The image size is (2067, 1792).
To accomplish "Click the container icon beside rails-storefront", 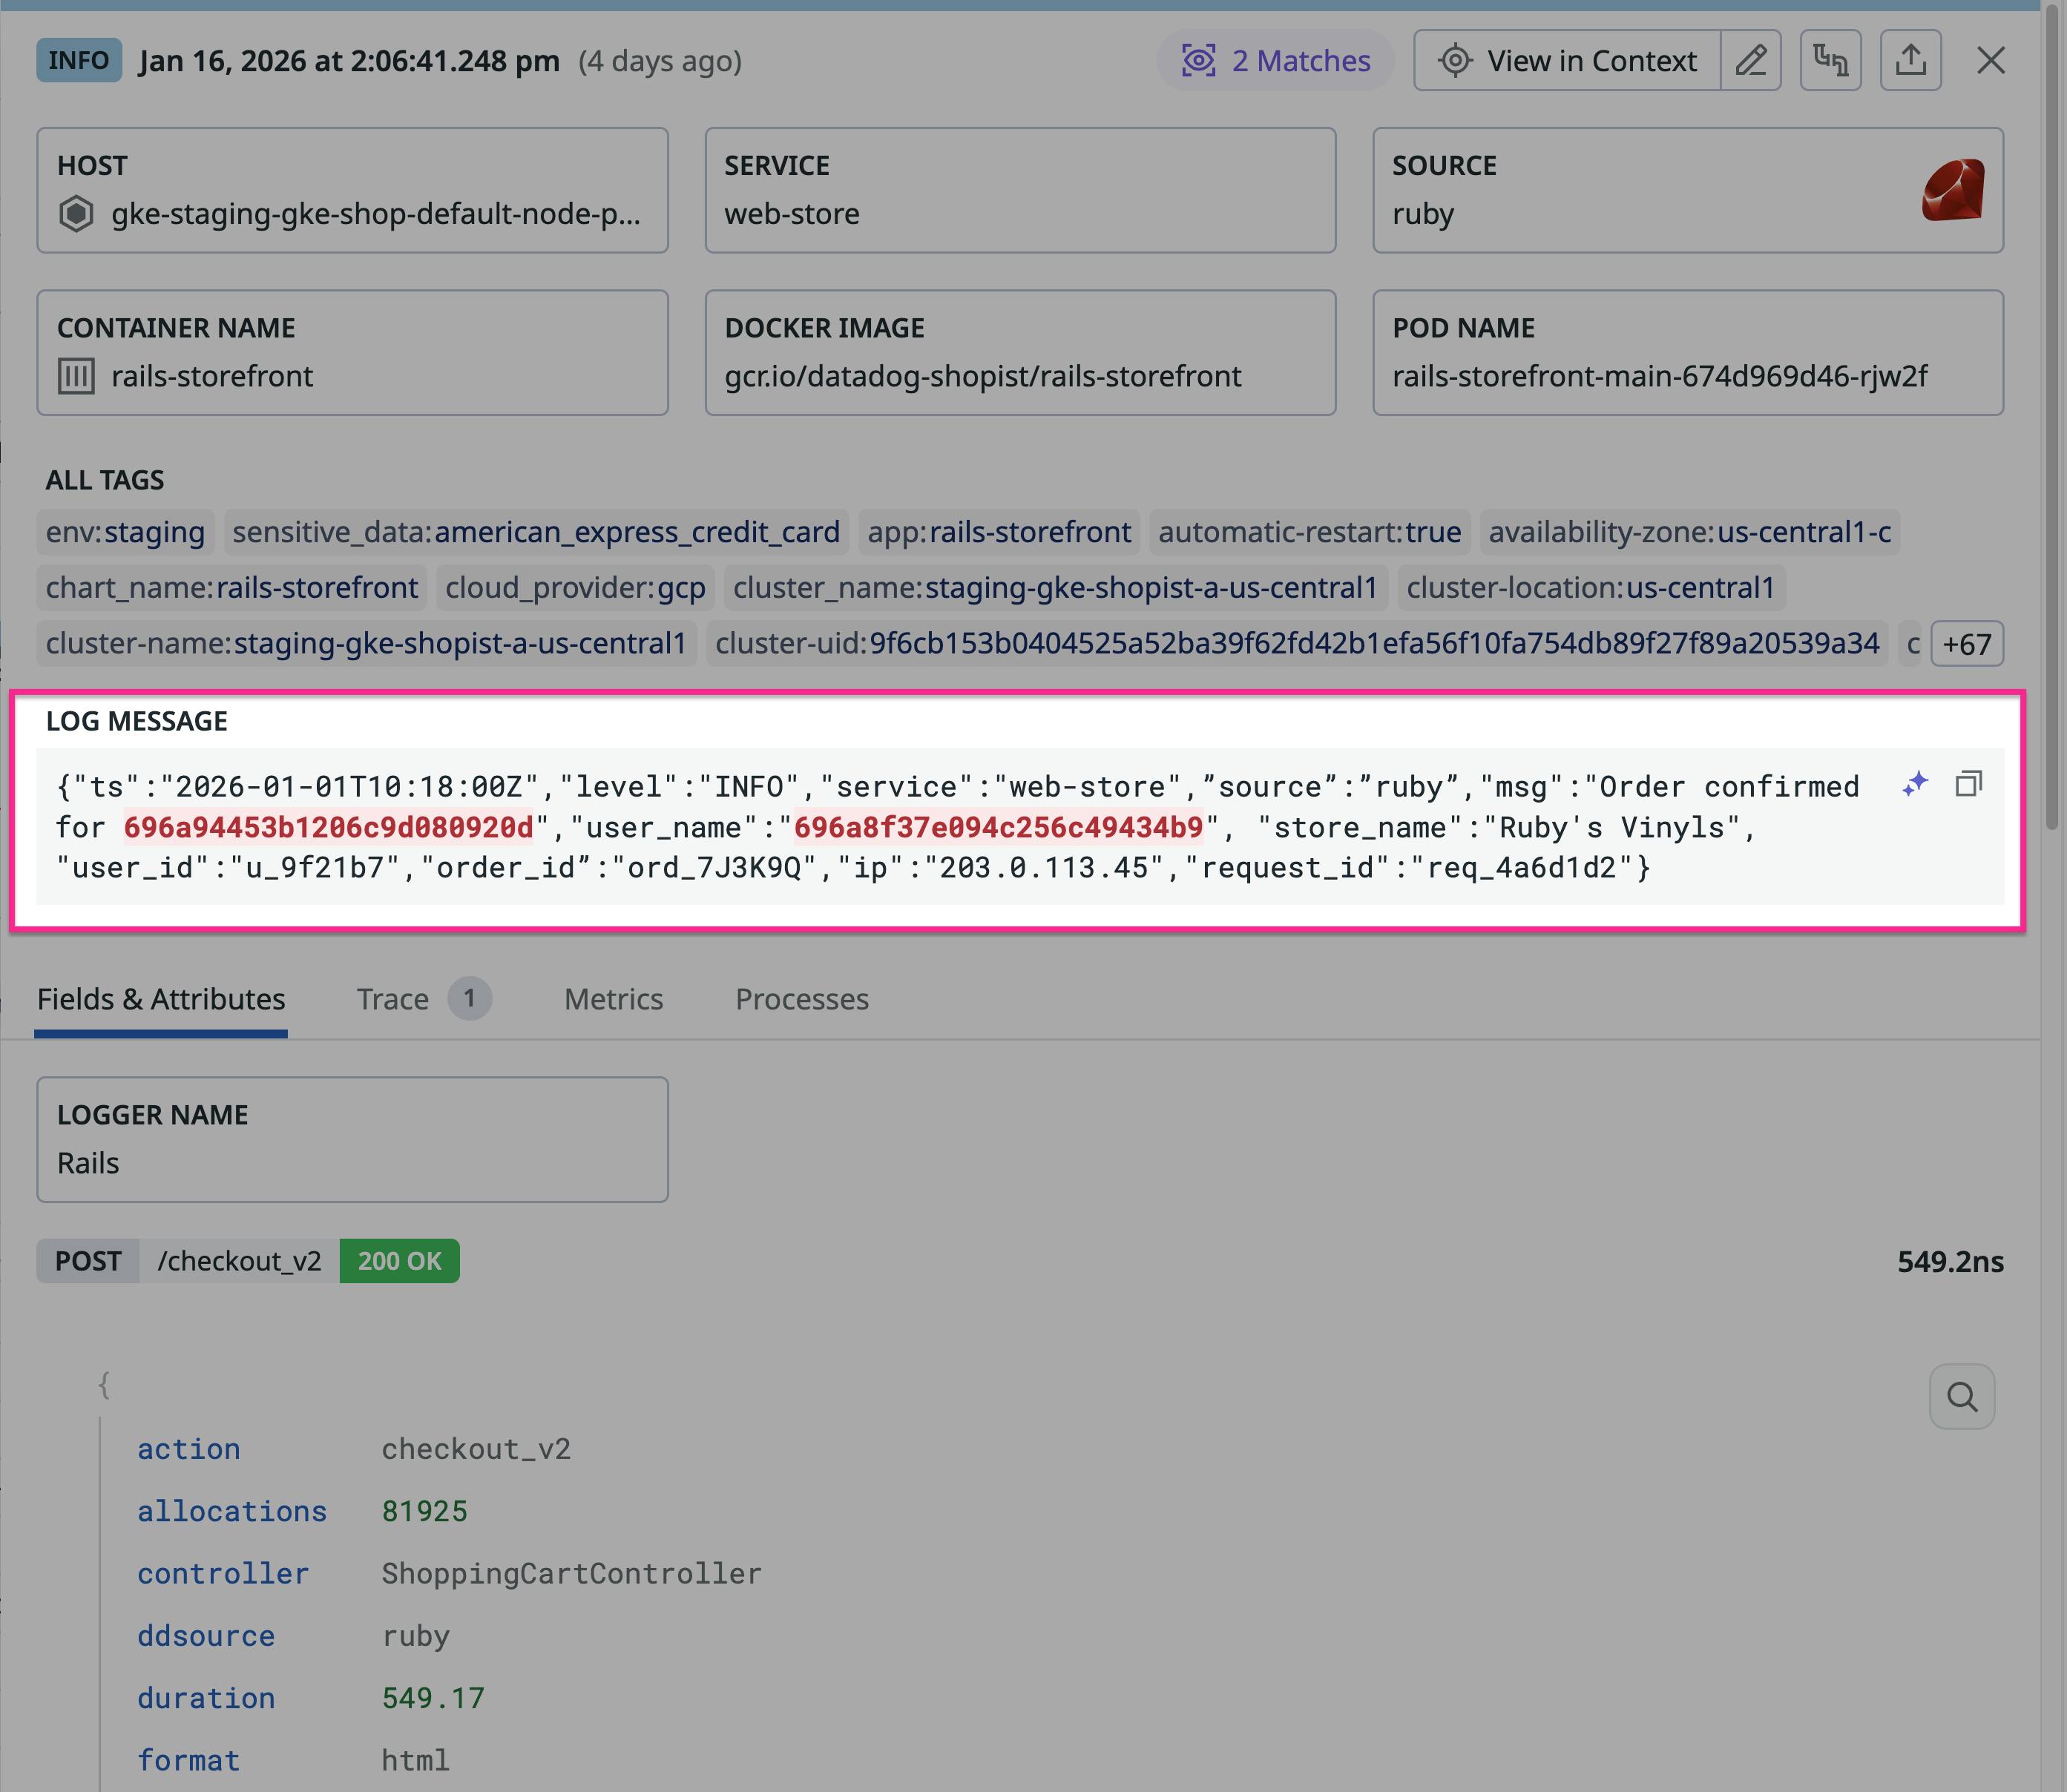I will coord(74,376).
